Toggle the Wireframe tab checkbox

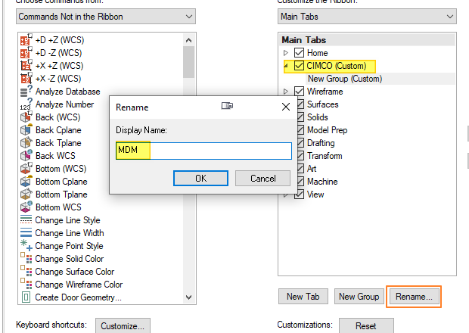tap(299, 92)
